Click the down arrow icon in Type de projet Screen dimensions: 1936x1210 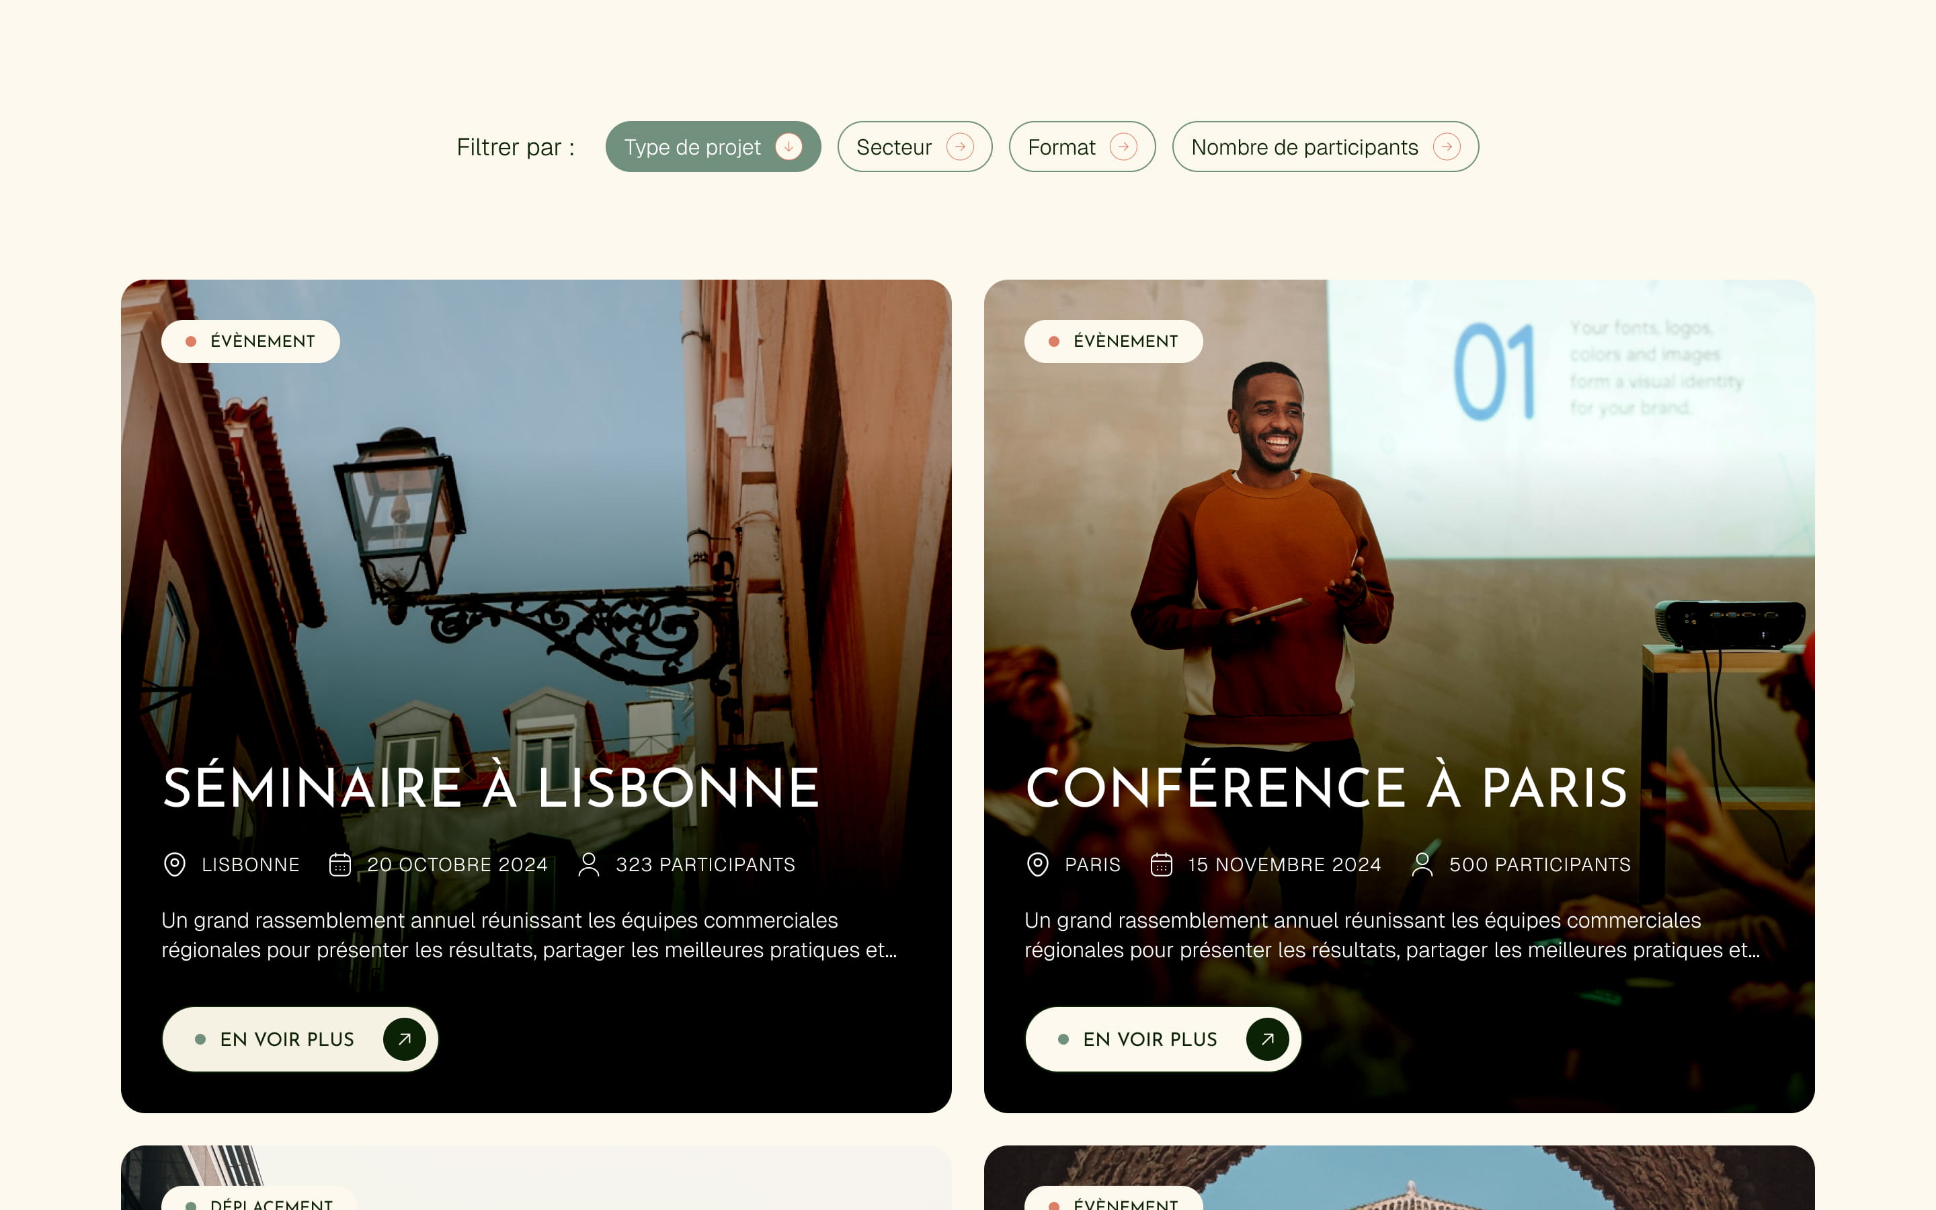click(789, 147)
